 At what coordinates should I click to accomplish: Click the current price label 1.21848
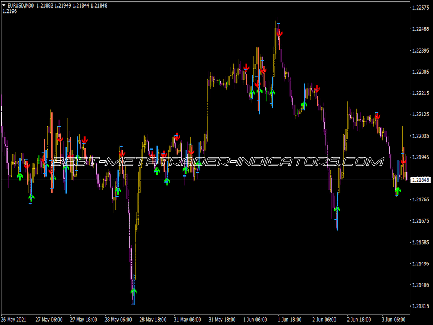pyautogui.click(x=421, y=180)
